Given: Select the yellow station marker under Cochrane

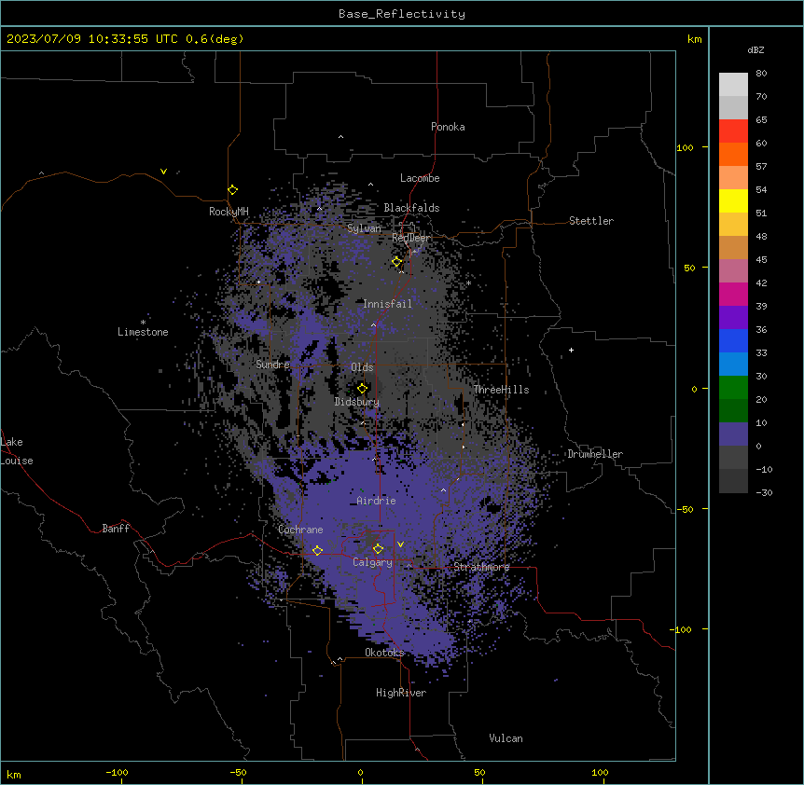Looking at the screenshot, I should click(x=317, y=550).
